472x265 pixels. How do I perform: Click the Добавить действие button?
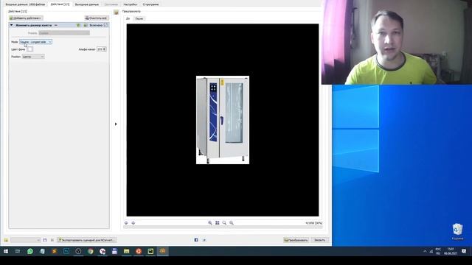[x=26, y=18]
